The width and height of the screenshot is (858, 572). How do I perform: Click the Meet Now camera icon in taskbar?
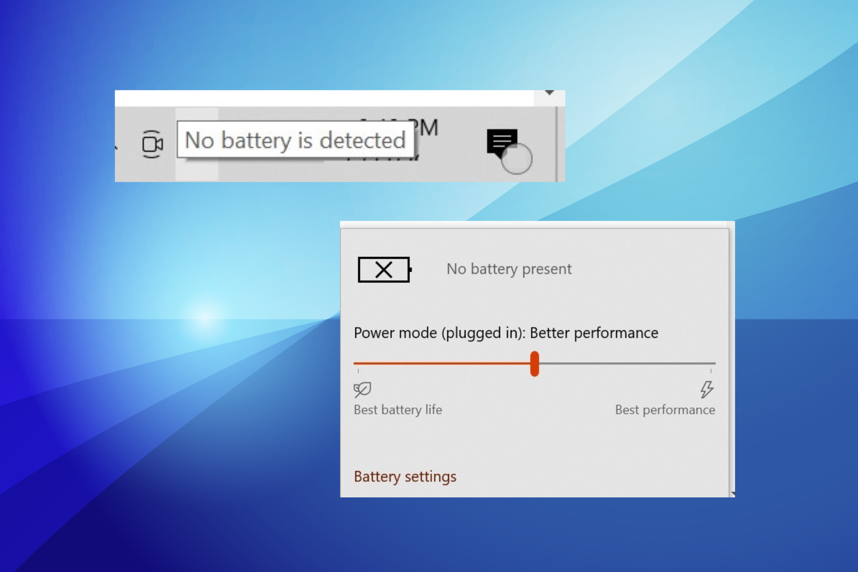pos(152,144)
